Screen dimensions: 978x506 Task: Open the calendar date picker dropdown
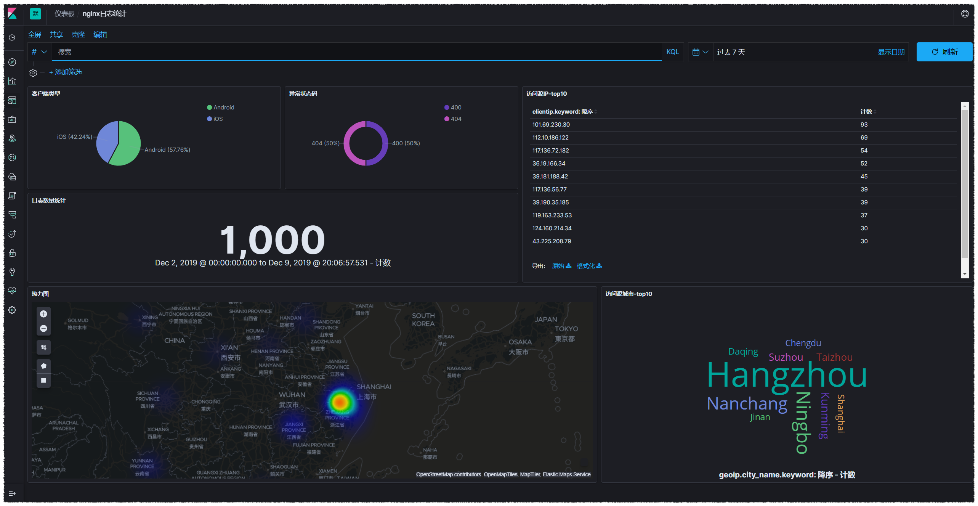(700, 51)
